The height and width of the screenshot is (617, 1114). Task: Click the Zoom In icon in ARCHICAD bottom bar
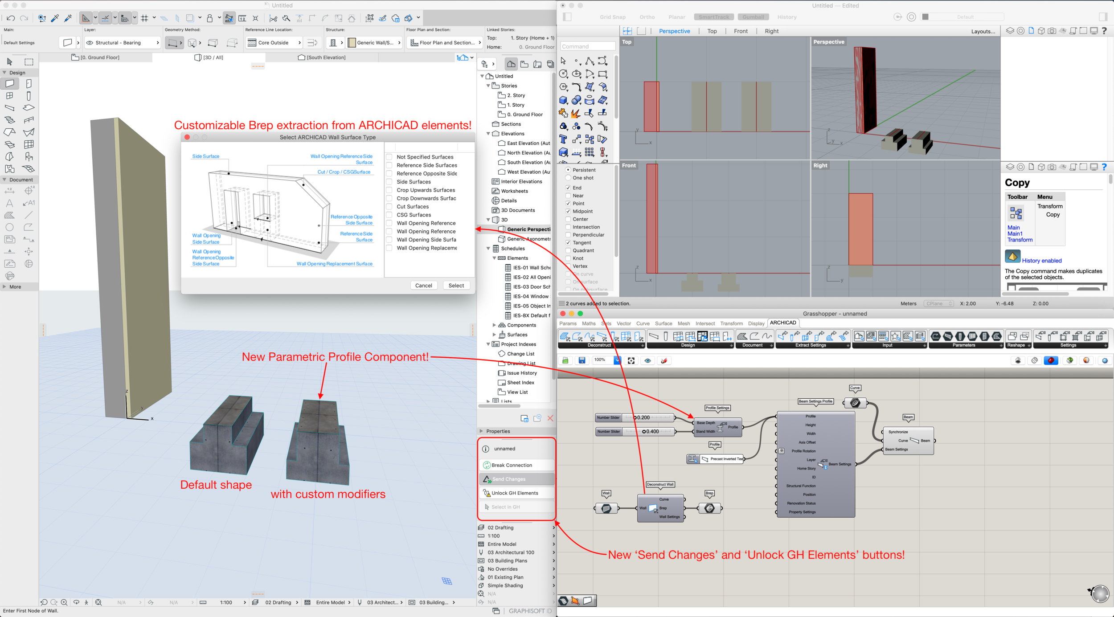(64, 602)
